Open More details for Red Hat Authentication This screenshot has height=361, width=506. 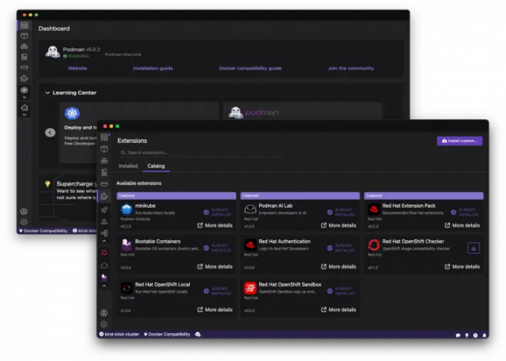(338, 266)
